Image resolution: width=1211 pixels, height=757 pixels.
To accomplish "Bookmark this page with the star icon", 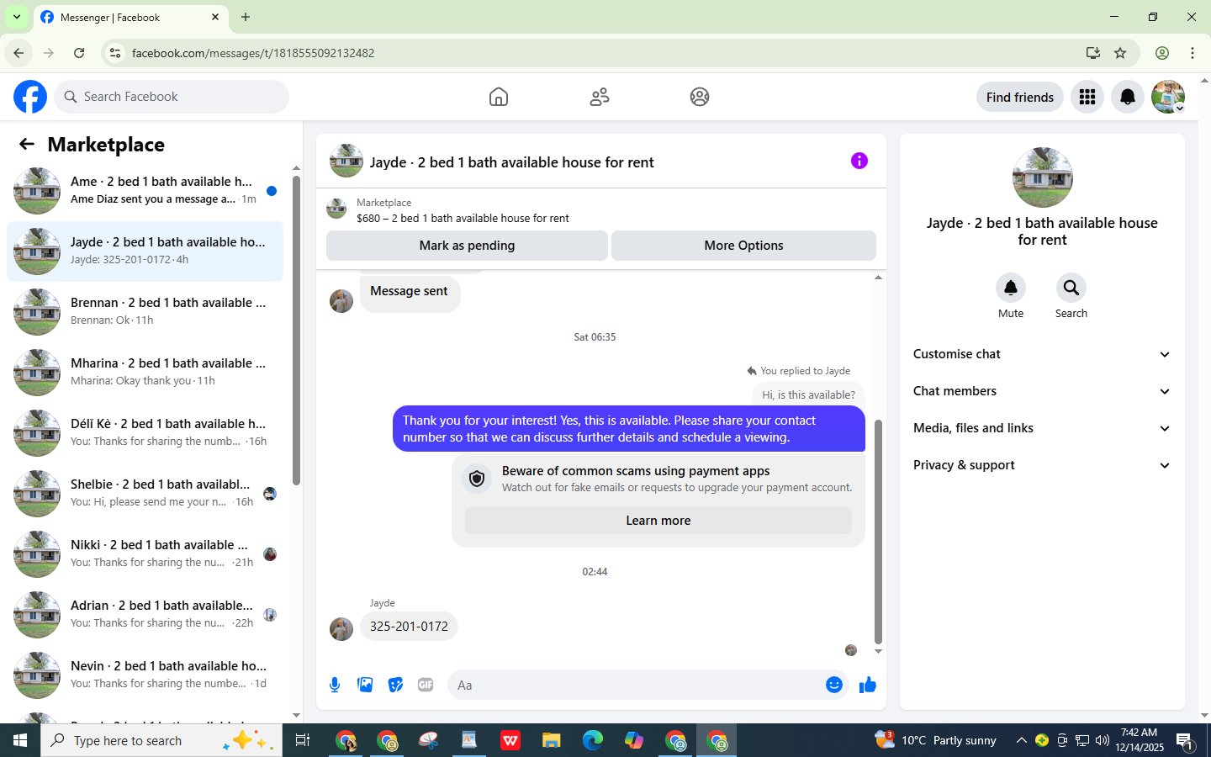I will (x=1120, y=53).
